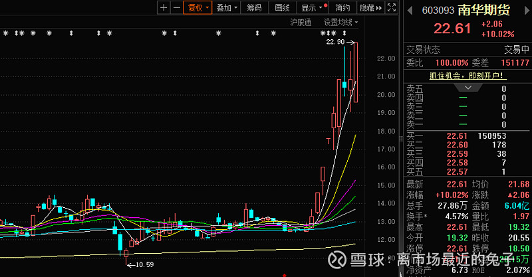Viewport: 532px width, 277px height.
Task: Click the star marker below 沪股通 label
Action: tap(323, 33)
